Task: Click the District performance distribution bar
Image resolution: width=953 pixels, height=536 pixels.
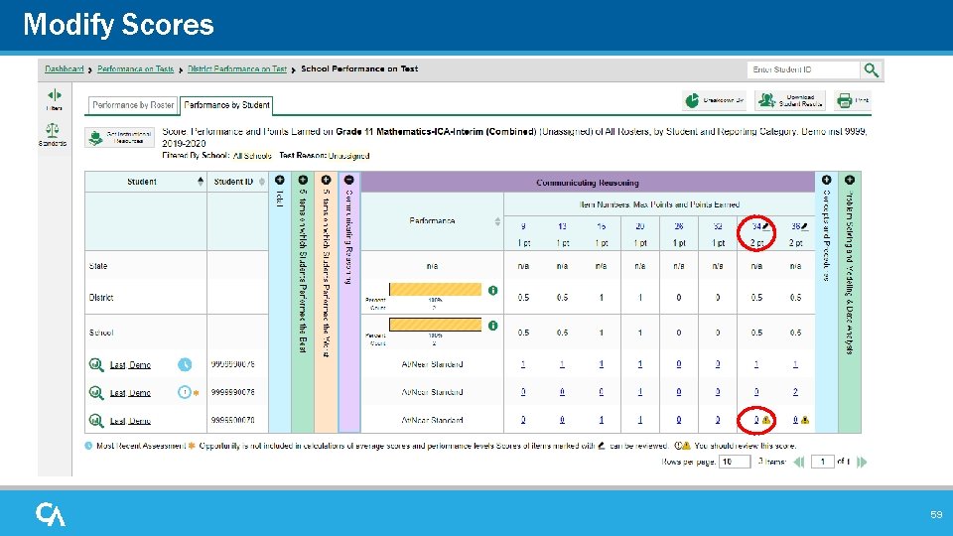Action: 435,289
